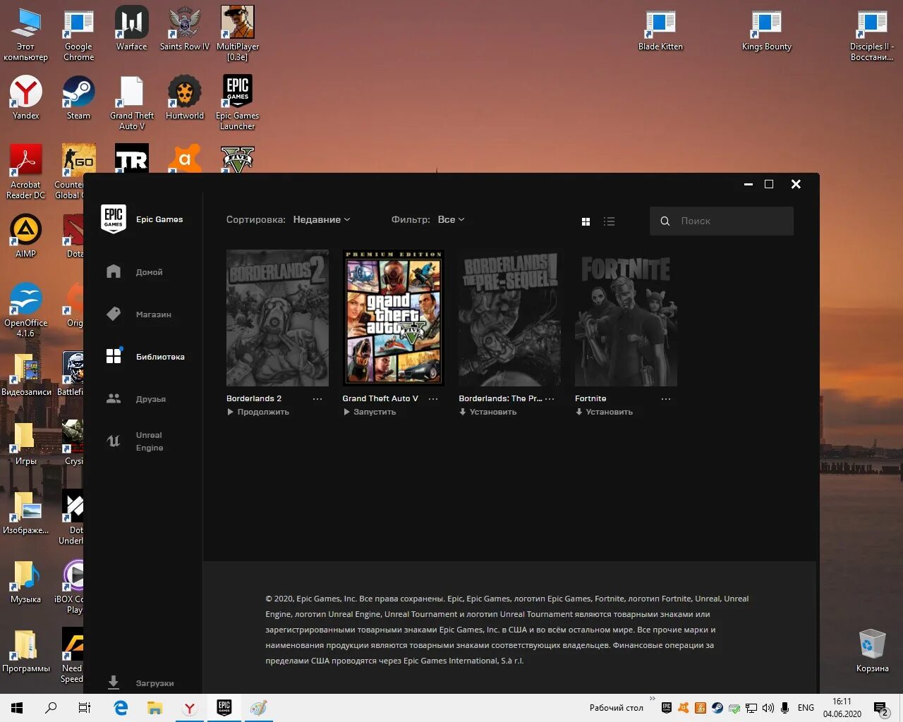The height and width of the screenshot is (722, 903).
Task: Open the Unreal Engine section
Action: click(134, 441)
